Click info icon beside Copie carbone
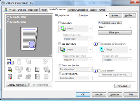The width and height of the screenshot is (140, 101). (x=95, y=71)
